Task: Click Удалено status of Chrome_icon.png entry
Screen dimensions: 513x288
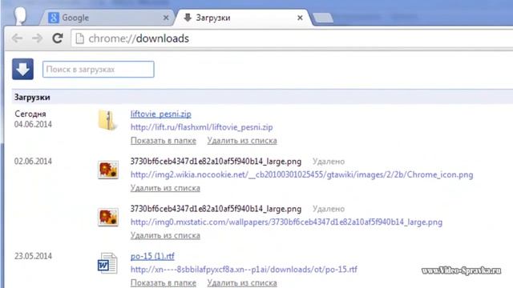Action: [x=329, y=162]
